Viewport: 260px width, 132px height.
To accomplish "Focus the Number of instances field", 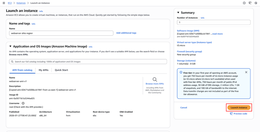I will pos(214,22).
